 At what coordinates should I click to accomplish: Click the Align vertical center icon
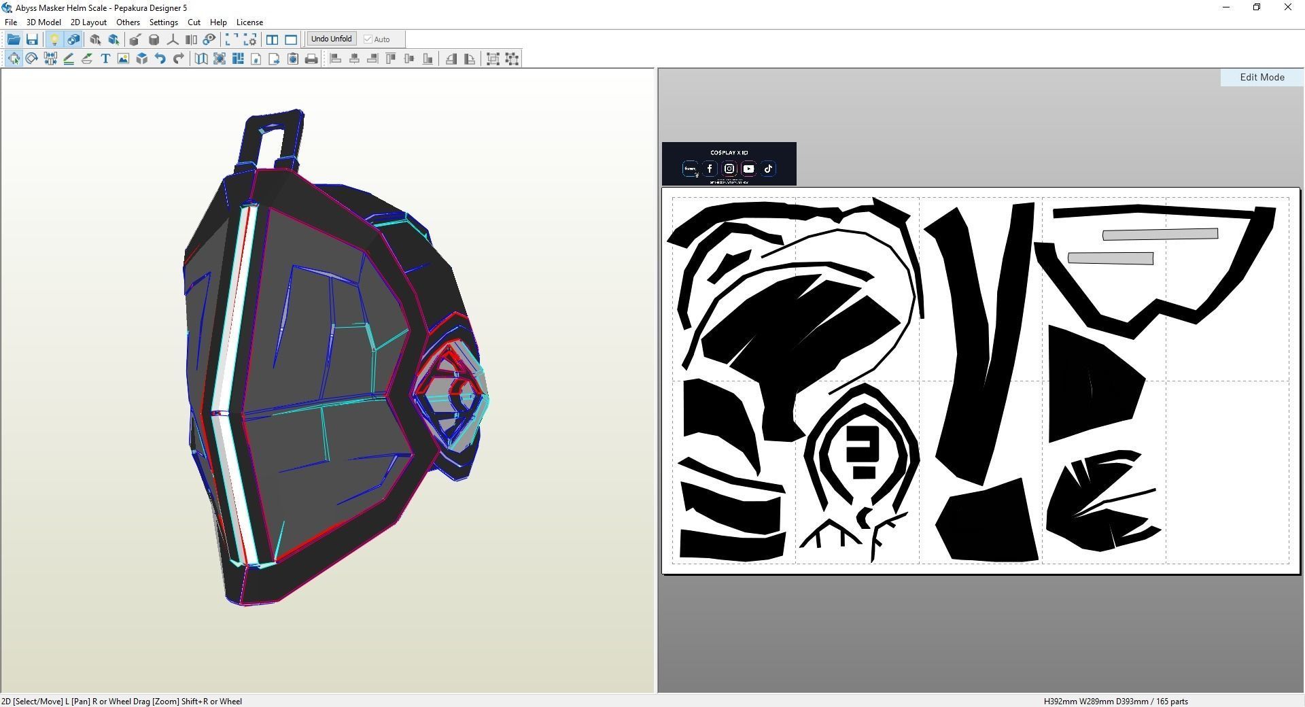coord(409,59)
